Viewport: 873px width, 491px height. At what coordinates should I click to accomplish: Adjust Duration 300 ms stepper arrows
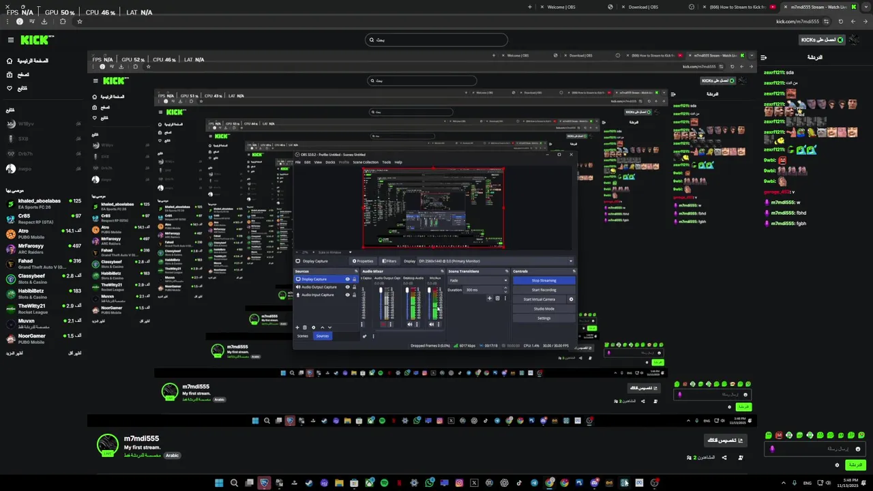coord(505,290)
